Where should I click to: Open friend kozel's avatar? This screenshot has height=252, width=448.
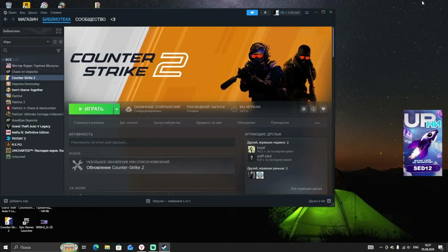(251, 149)
